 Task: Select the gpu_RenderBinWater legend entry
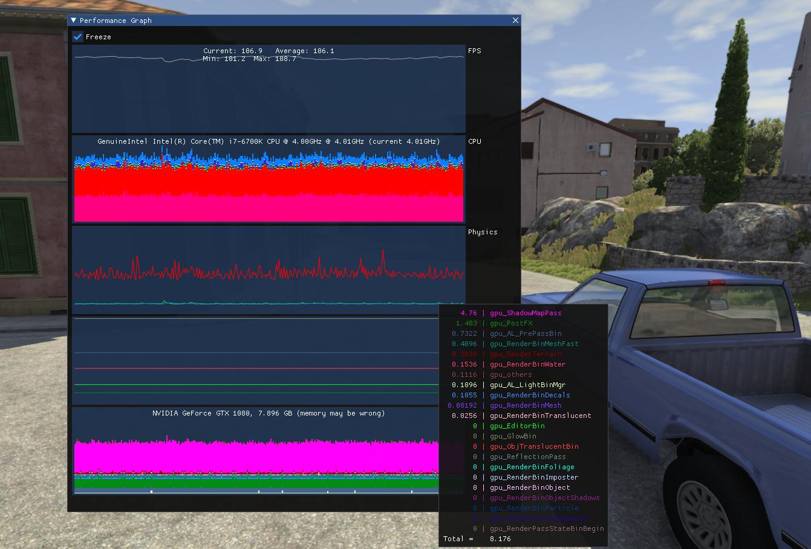pos(527,364)
